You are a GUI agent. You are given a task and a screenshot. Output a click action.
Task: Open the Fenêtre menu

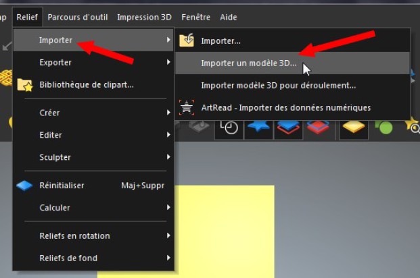196,18
